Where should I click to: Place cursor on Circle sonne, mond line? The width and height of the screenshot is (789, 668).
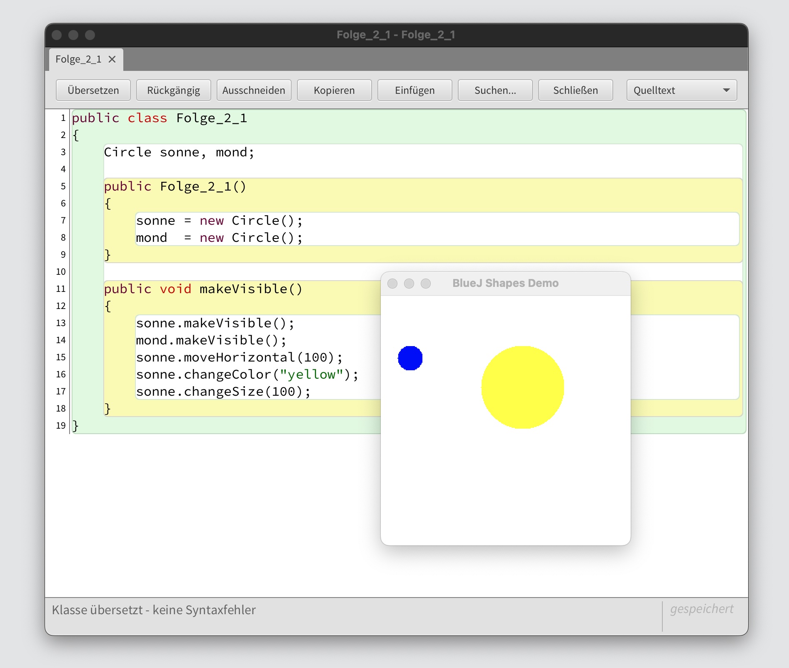tap(179, 152)
